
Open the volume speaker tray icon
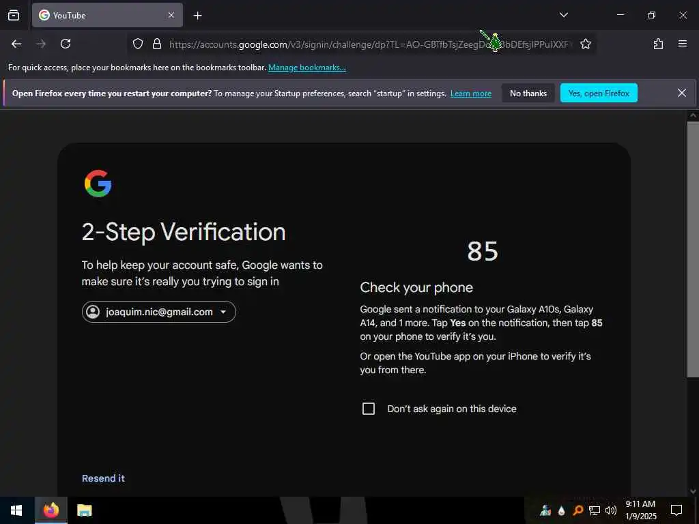[611, 510]
